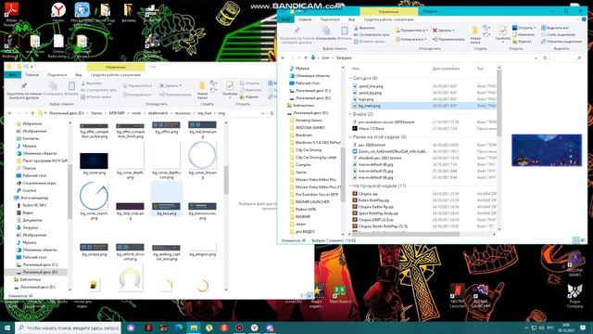Screen dimensions: 593x334
Task: Switch to details view in the Downloads status bar
Action: (575, 240)
